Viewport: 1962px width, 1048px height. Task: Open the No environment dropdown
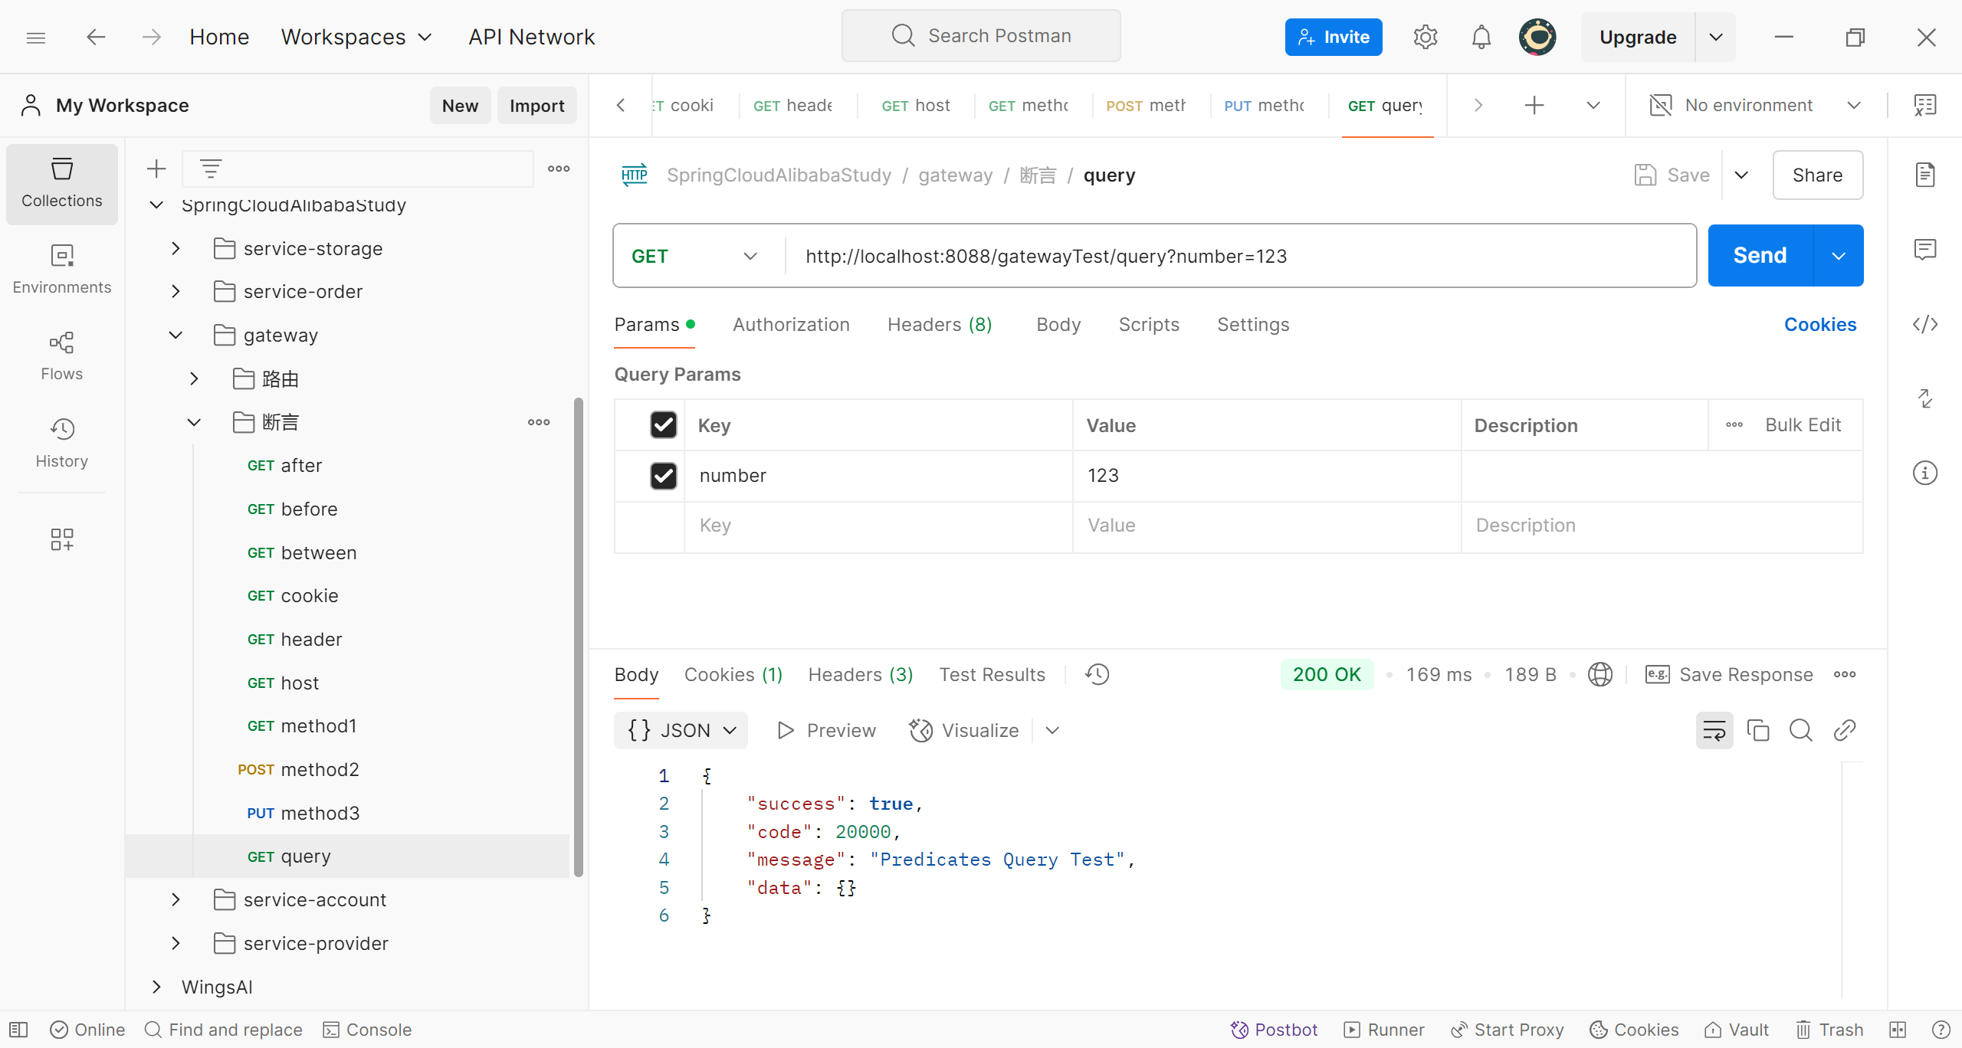1757,105
